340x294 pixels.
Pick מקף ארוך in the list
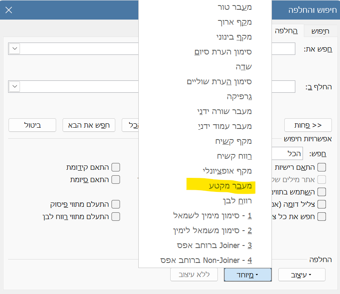coord(234,22)
